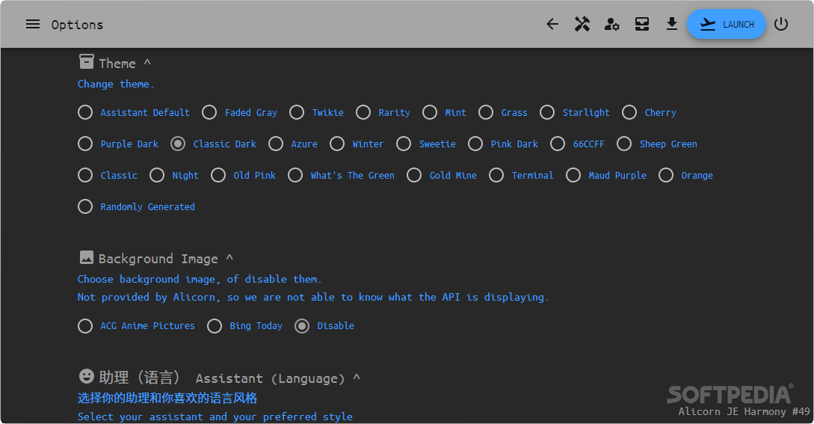Click the Options page title

point(77,25)
